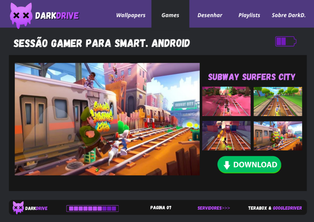Image resolution: width=314 pixels, height=222 pixels.
Task: Click the DARKDRIVE header wordmark
Action: [x=57, y=16]
